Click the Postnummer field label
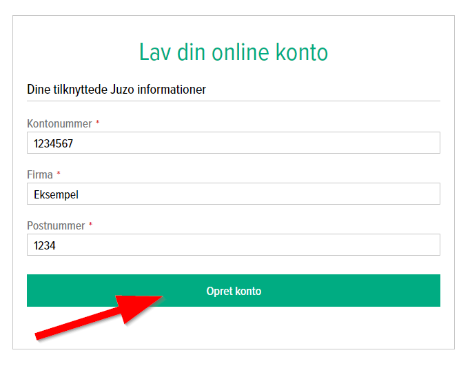The width and height of the screenshot is (470, 366). pos(56,225)
